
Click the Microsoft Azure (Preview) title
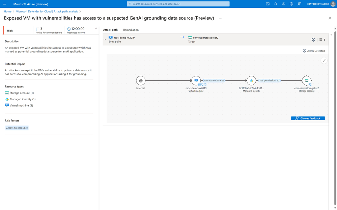(x=31, y=4)
